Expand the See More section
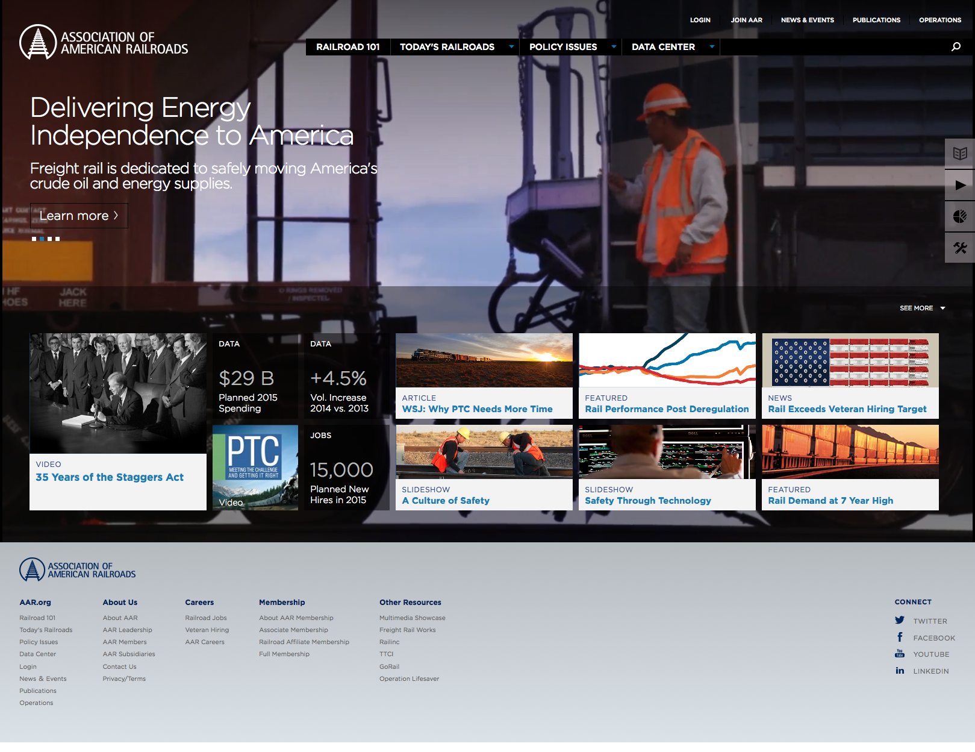 [923, 308]
